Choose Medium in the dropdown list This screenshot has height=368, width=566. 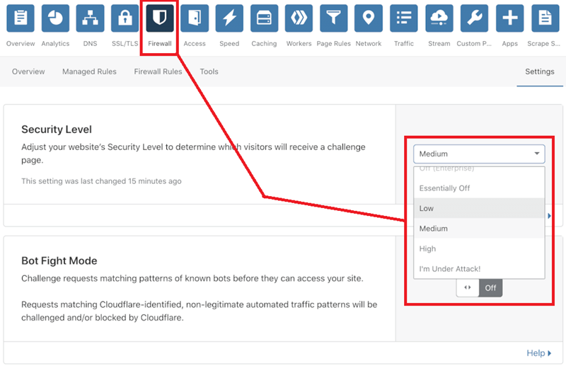(x=479, y=229)
